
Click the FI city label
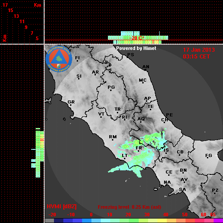(x=78, y=58)
